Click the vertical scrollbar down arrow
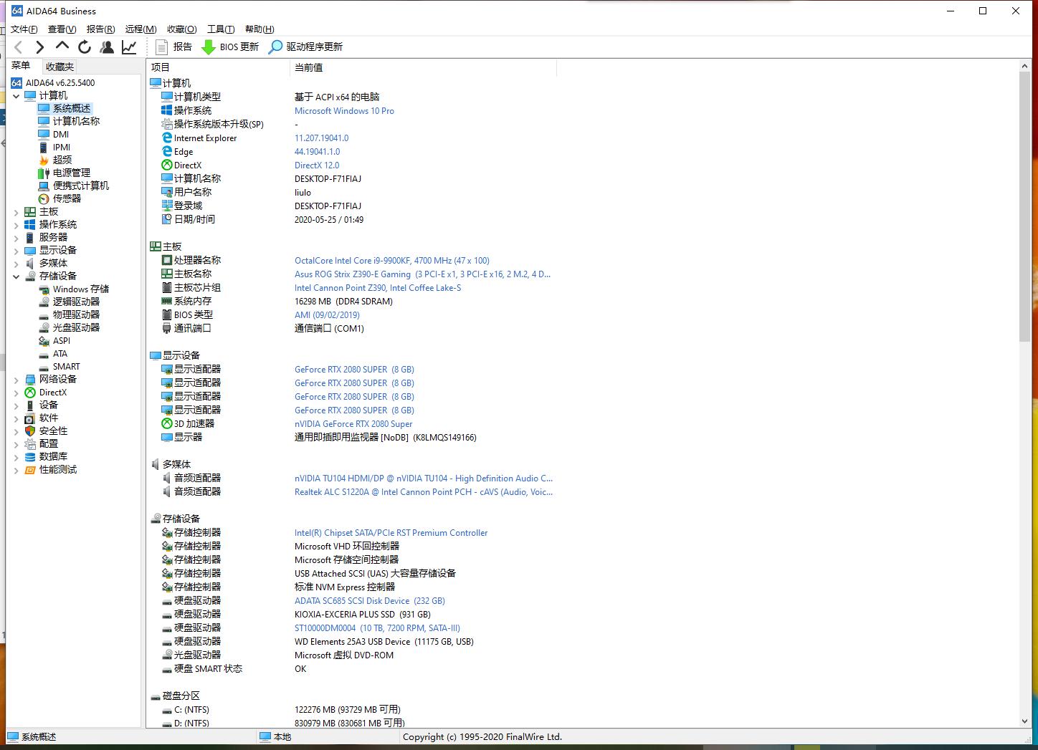The width and height of the screenshot is (1038, 750). [x=1024, y=721]
